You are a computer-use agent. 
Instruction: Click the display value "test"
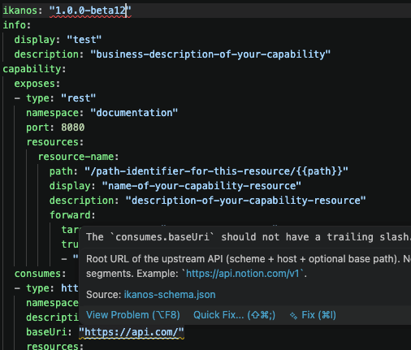click(x=84, y=40)
